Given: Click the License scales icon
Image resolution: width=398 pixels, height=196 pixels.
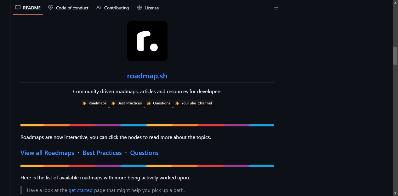Looking at the screenshot, I should click(x=139, y=8).
